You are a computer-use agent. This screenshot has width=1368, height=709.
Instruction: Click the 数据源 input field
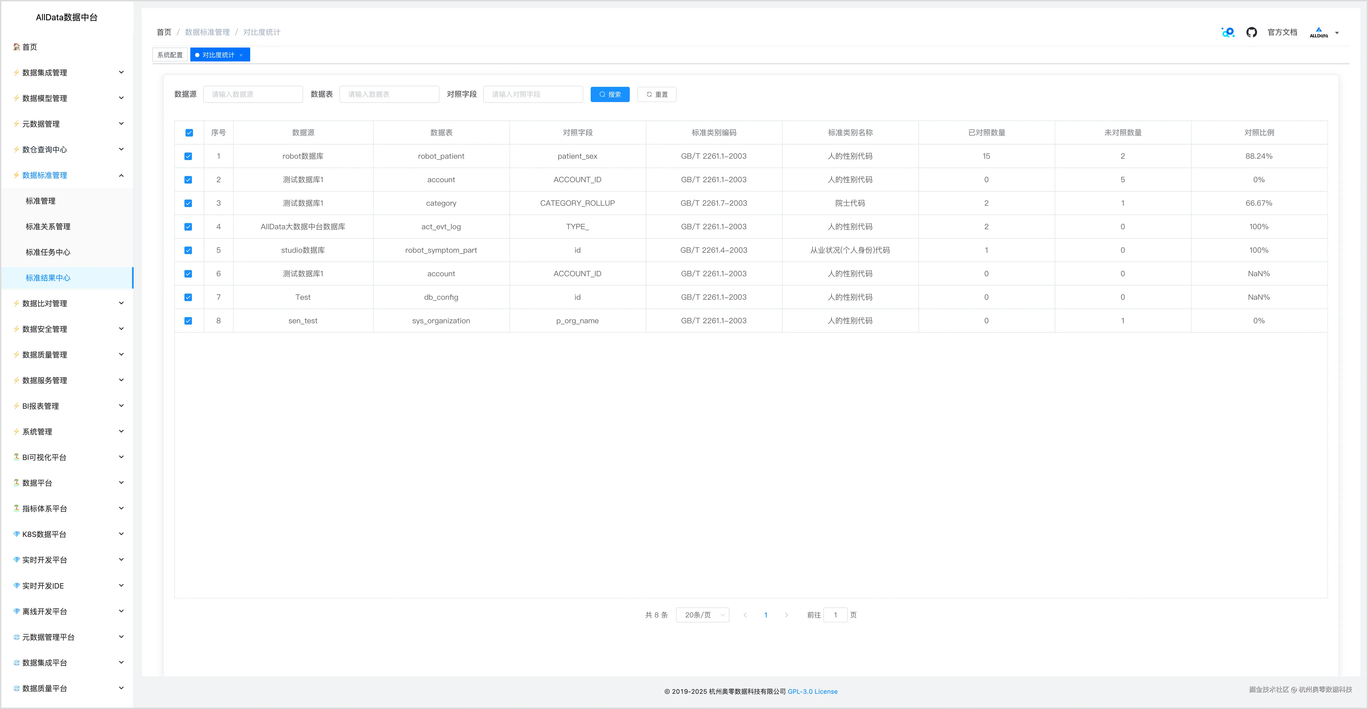[253, 95]
